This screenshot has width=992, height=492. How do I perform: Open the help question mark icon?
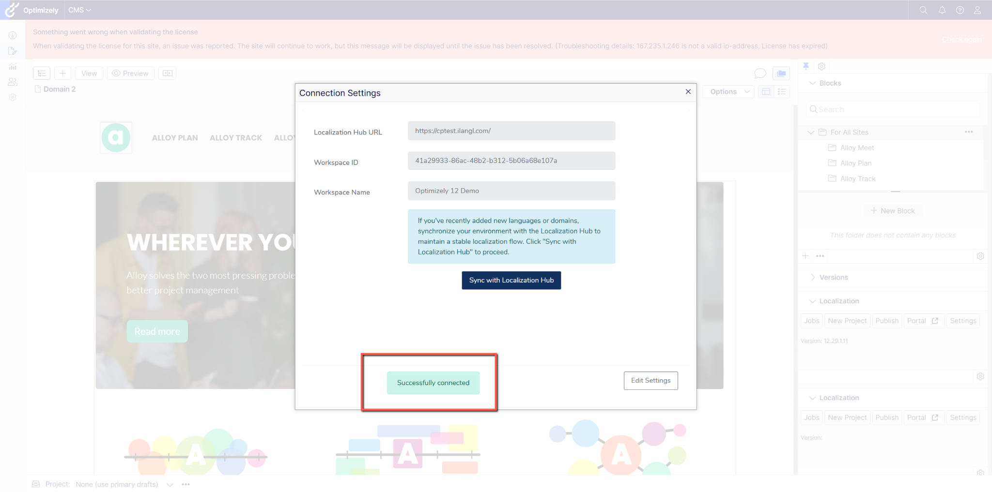(x=960, y=10)
